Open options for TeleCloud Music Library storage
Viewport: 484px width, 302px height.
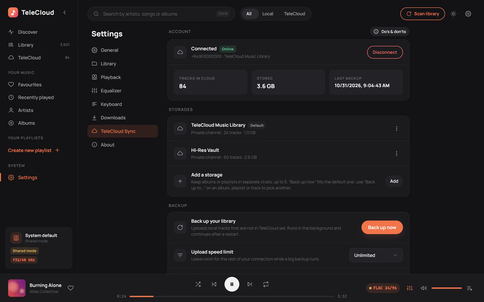tap(397, 129)
